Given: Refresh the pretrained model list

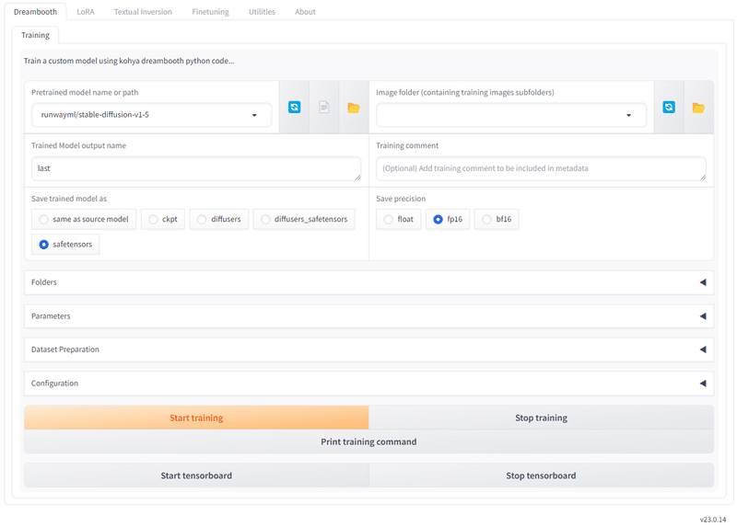Looking at the screenshot, I should [x=294, y=108].
